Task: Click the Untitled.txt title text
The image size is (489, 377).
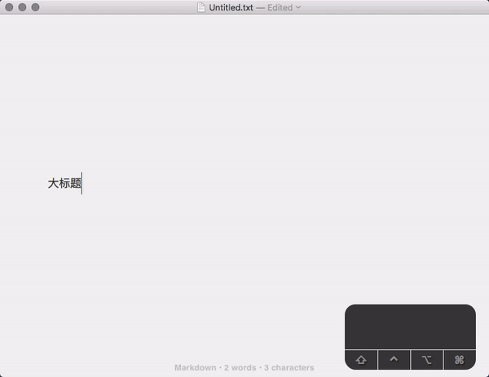Action: (231, 7)
